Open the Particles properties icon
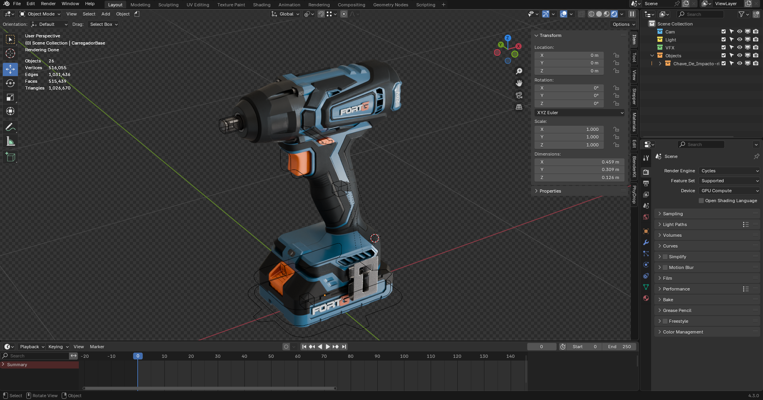763x400 pixels. (x=646, y=254)
